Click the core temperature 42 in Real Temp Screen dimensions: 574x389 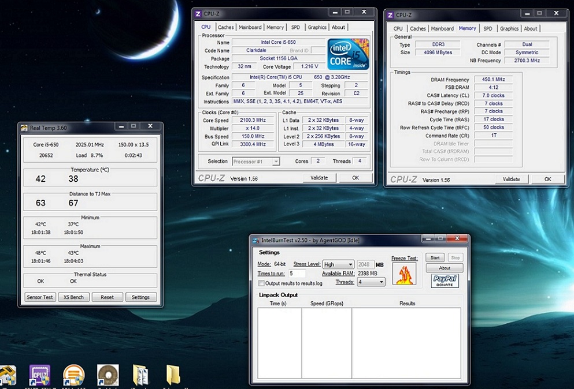pyautogui.click(x=40, y=179)
